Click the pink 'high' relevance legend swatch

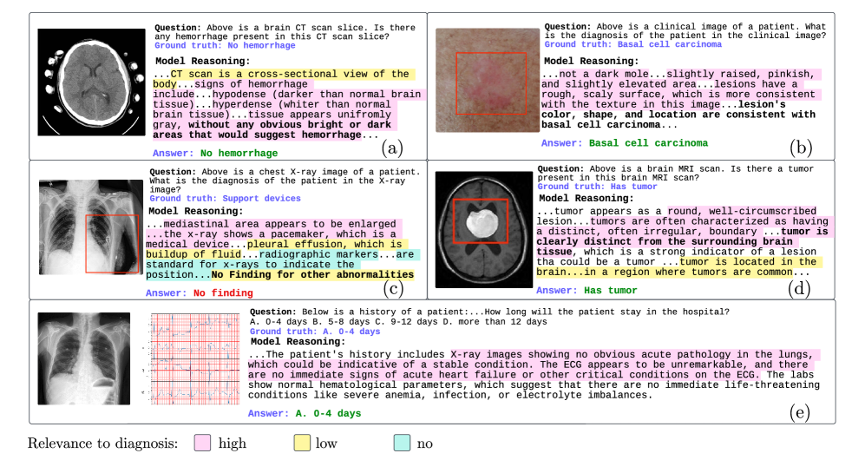point(202,443)
